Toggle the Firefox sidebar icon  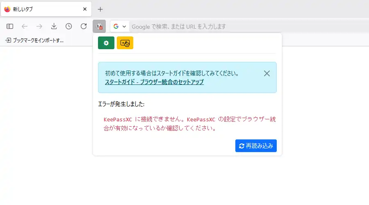tap(10, 26)
